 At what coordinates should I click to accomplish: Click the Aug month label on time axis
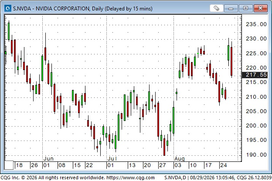180,158
